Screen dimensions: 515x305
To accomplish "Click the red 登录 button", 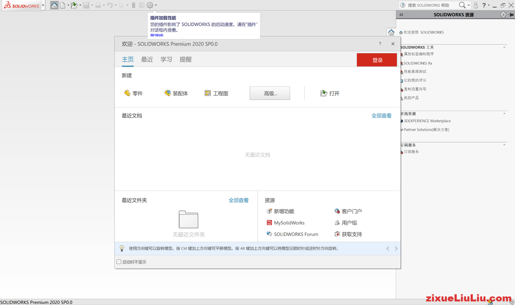I will (377, 60).
